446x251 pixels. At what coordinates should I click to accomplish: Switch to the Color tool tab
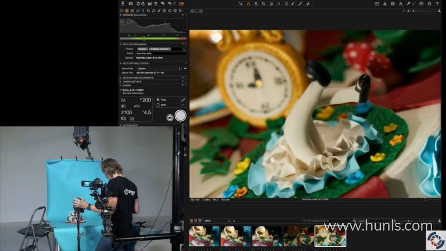point(132,11)
